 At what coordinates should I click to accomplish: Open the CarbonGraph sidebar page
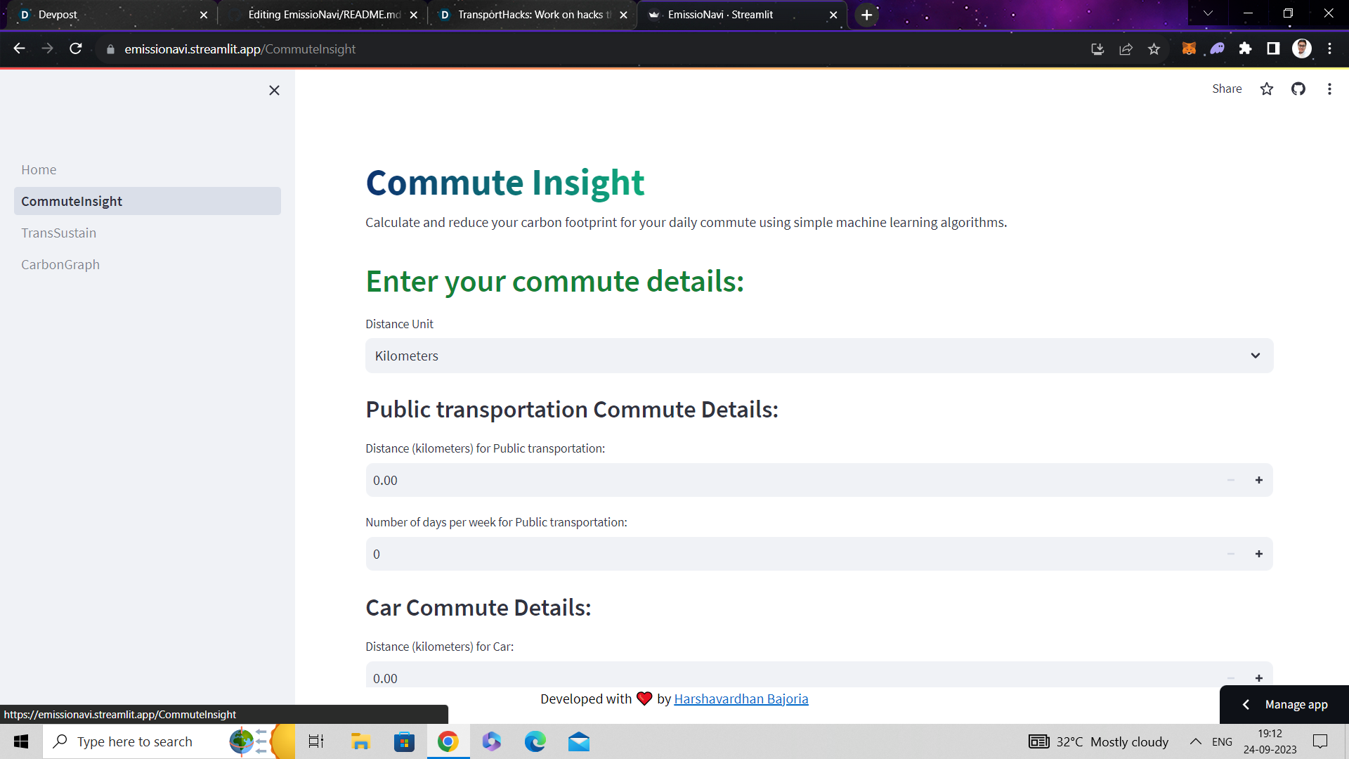pyautogui.click(x=60, y=264)
